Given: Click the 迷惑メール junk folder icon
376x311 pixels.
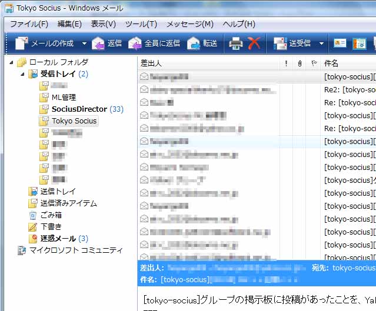Looking at the screenshot, I should point(33,239).
